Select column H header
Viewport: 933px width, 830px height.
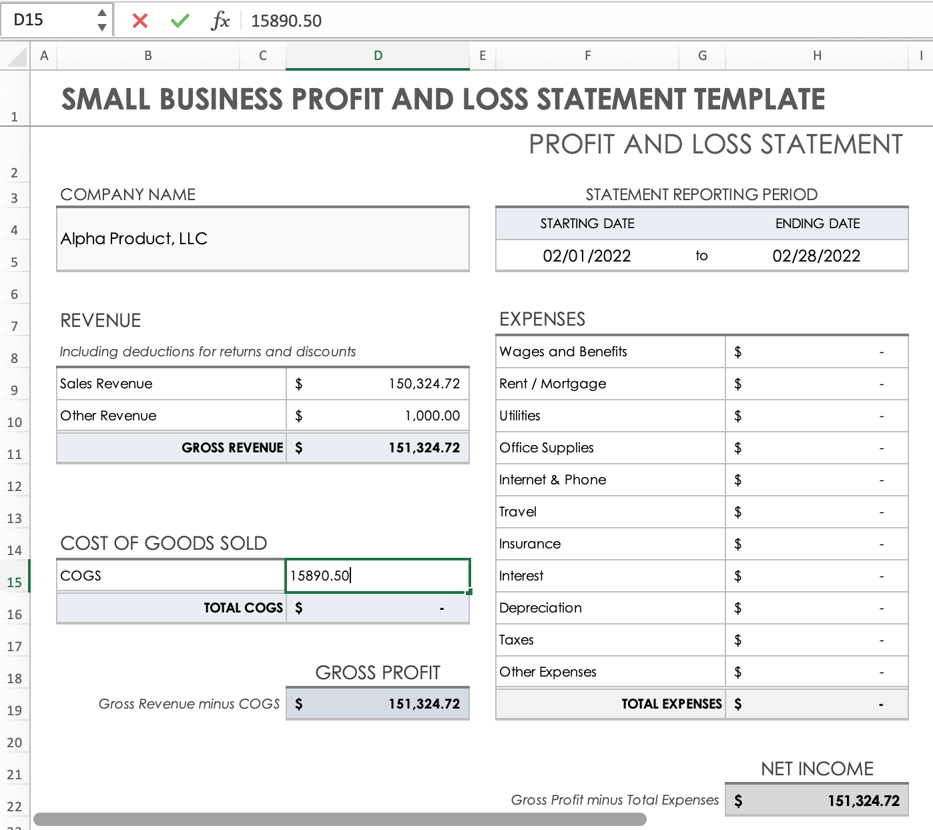click(817, 56)
